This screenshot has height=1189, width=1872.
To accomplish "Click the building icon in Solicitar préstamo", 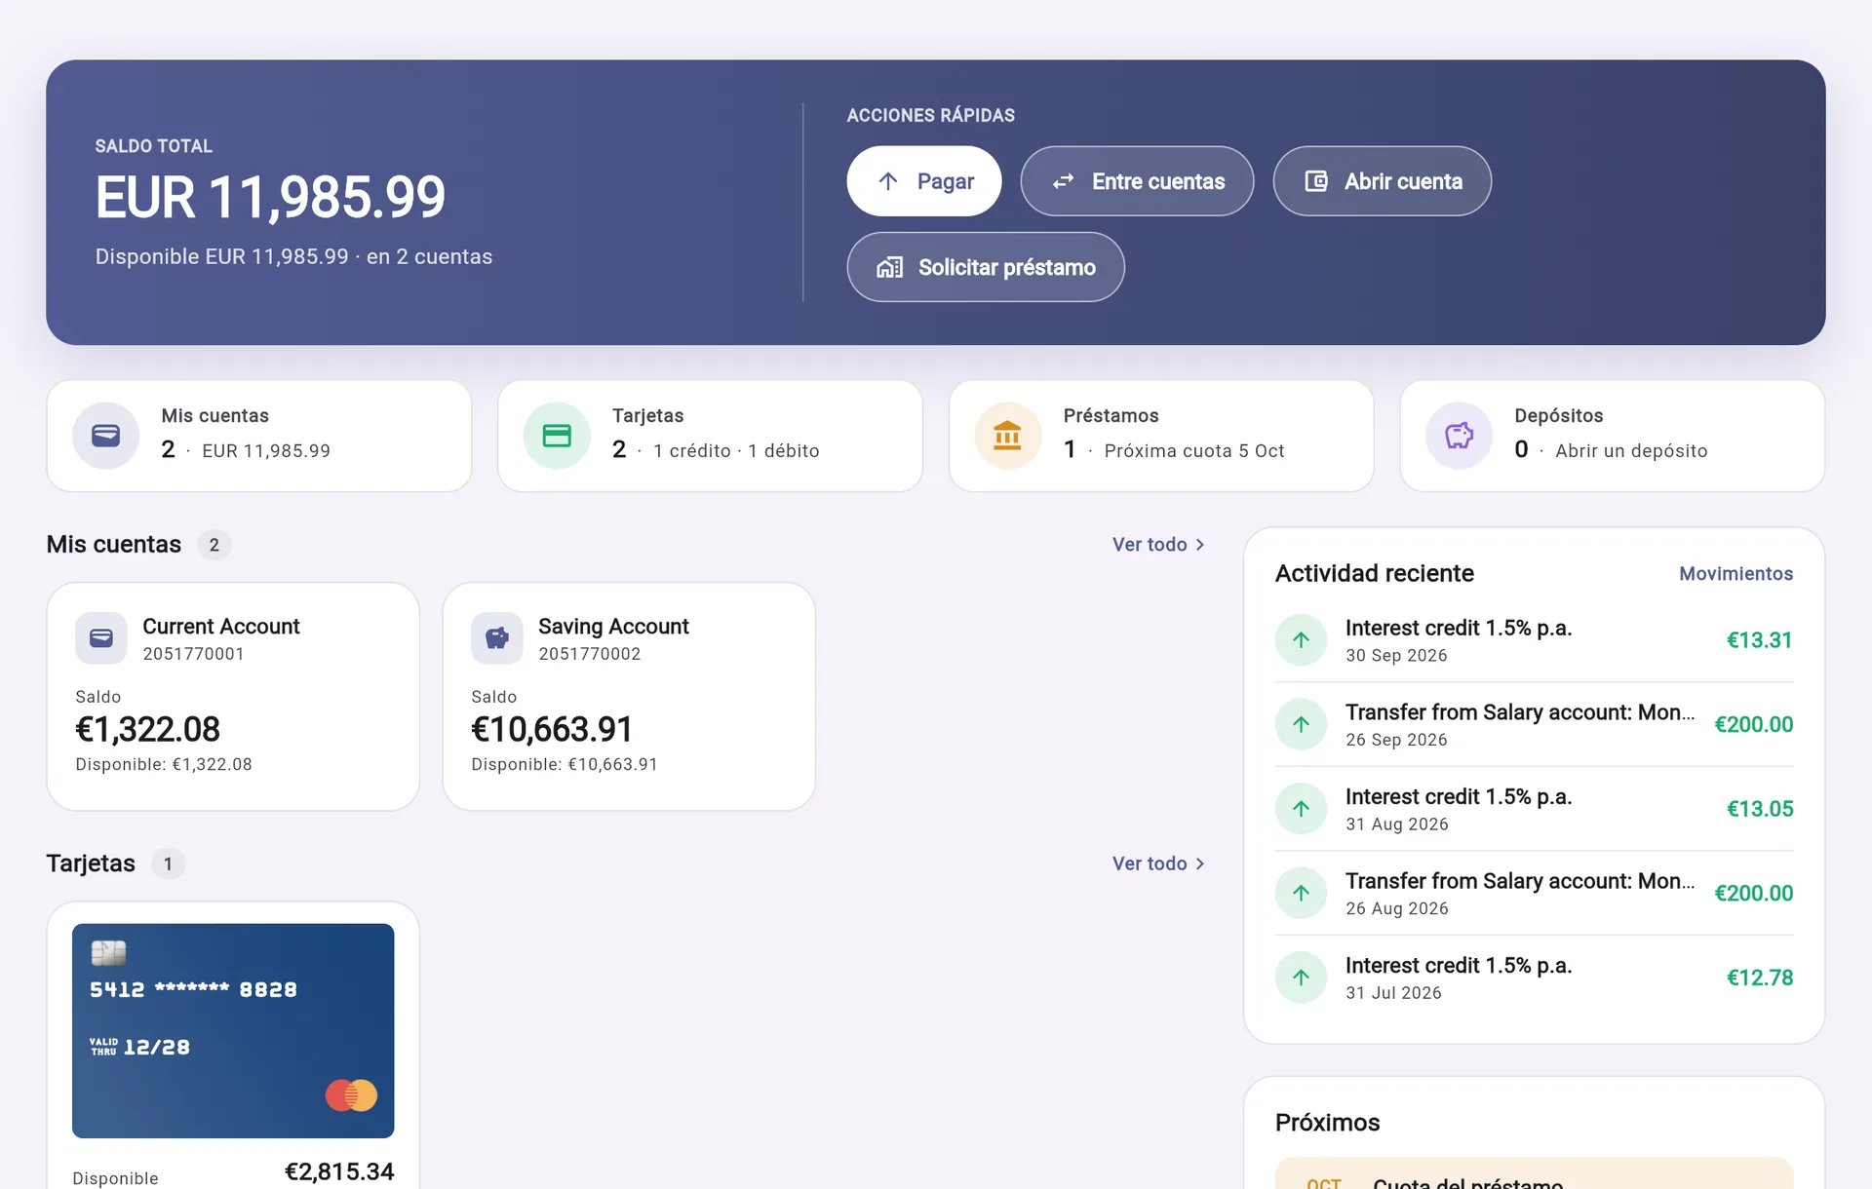I will [889, 267].
